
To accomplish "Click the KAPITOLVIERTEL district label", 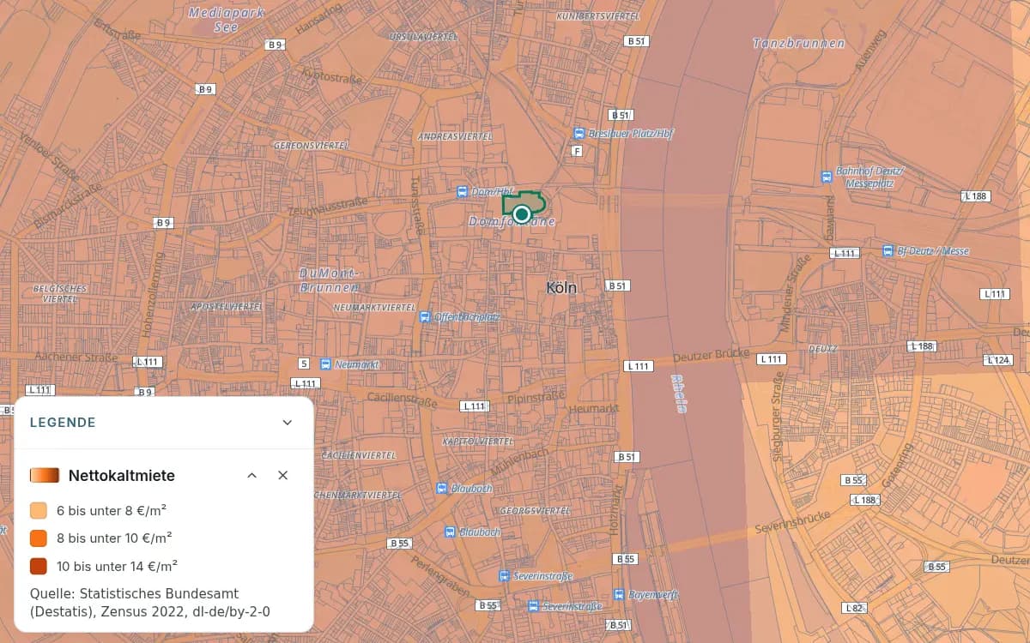I will 477,441.
